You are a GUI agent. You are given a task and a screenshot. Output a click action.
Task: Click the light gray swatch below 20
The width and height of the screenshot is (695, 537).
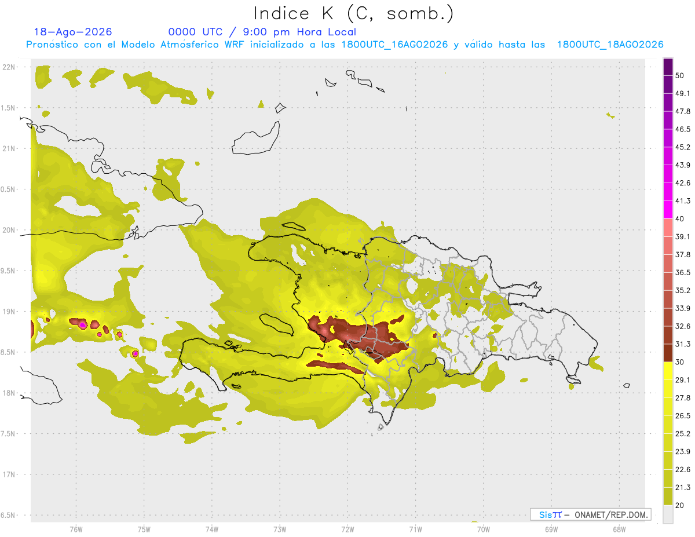point(668,514)
